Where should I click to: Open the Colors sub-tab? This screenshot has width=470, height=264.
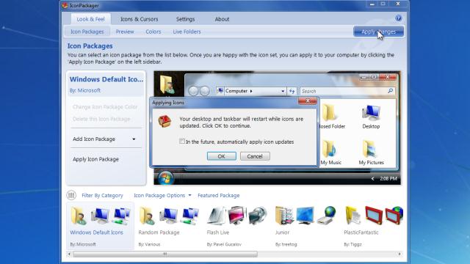[x=153, y=32]
